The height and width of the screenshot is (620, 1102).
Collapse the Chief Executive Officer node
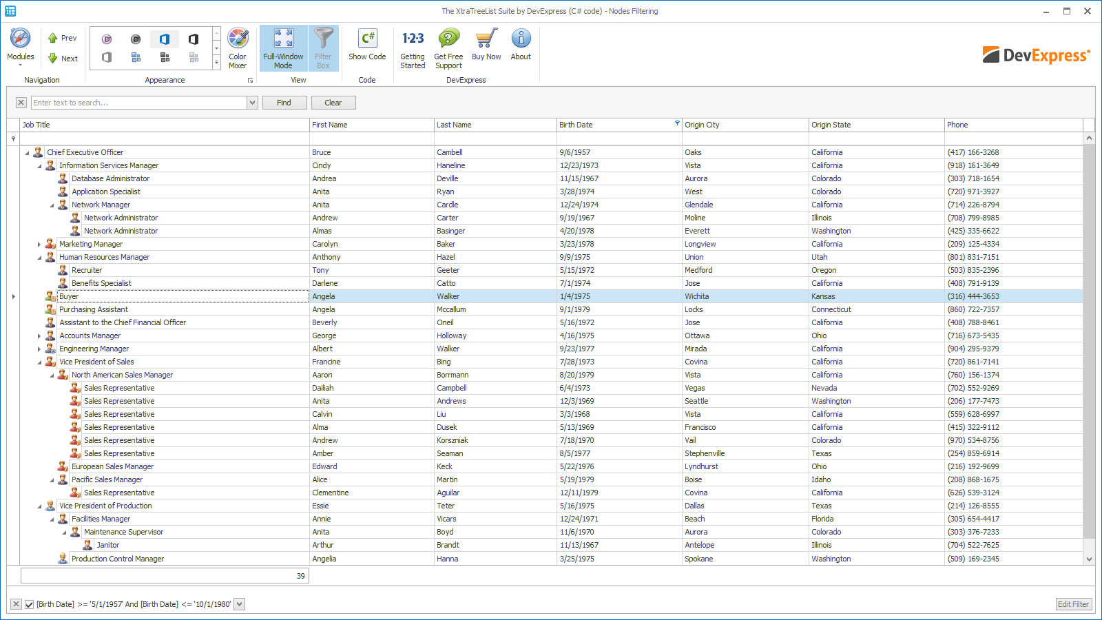[x=26, y=152]
